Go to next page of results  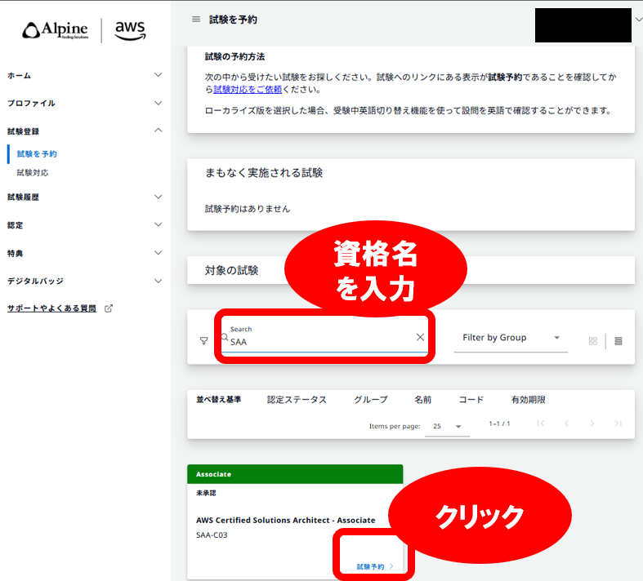tap(592, 424)
